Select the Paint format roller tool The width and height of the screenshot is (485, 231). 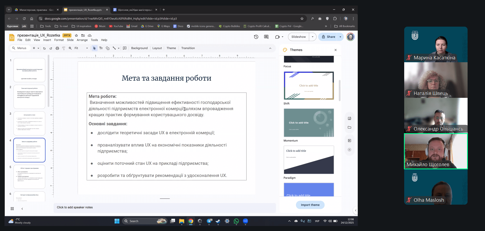click(64, 48)
